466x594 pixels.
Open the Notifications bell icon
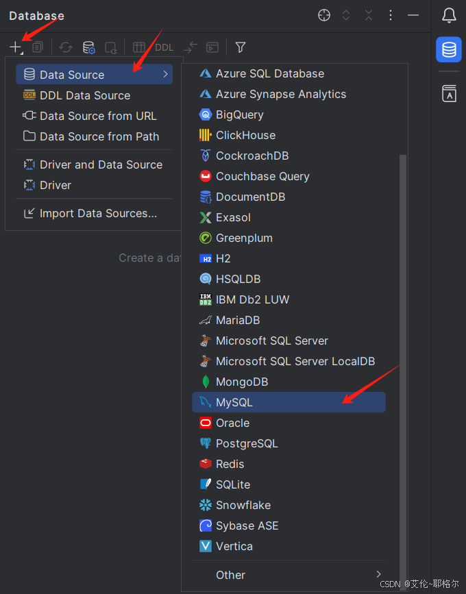(x=449, y=15)
